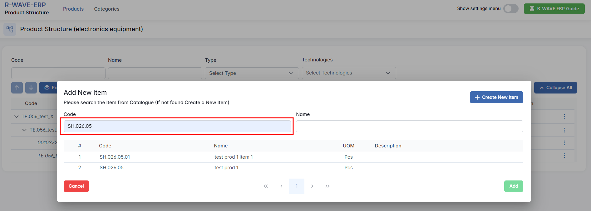Viewport: 591px width, 211px height.
Task: Click the move up arrow button
Action: pyautogui.click(x=17, y=88)
